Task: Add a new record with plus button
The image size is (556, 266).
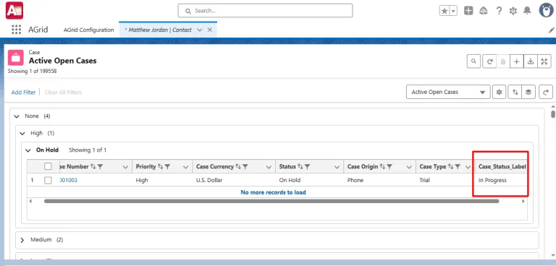Action: pos(517,61)
